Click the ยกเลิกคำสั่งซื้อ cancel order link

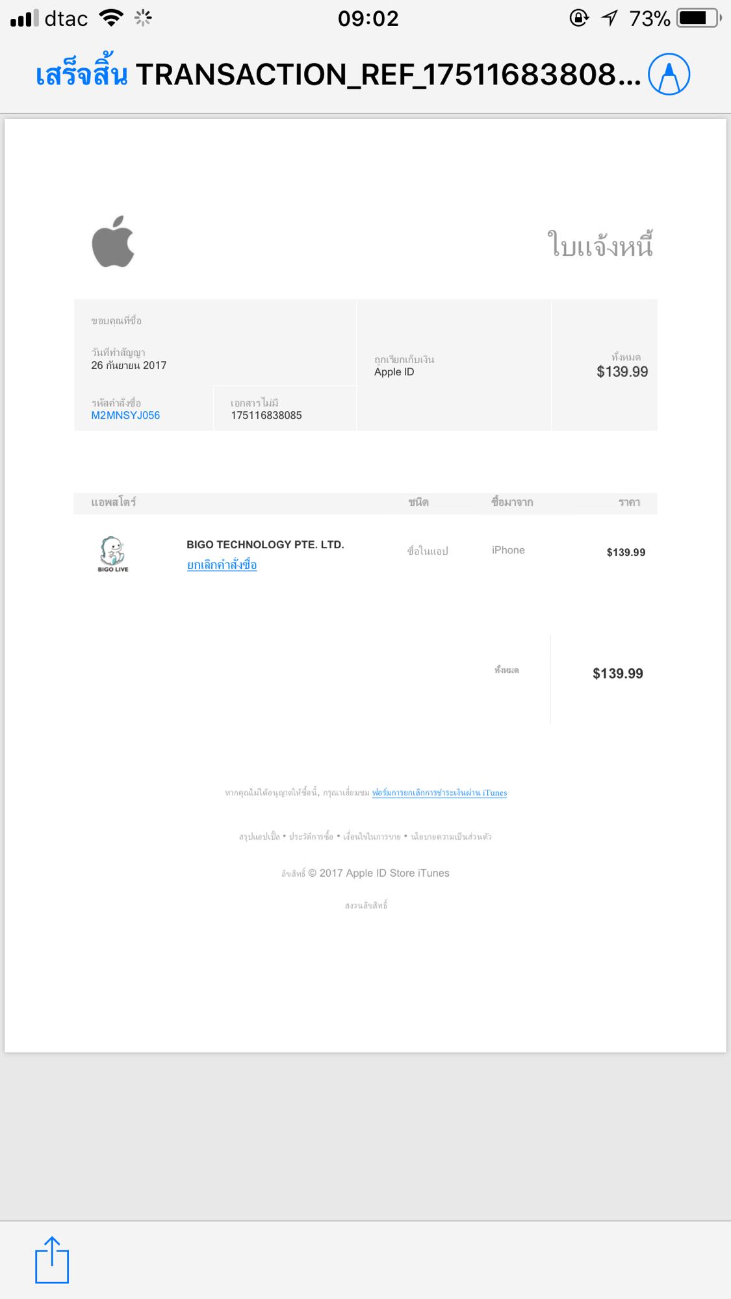(222, 565)
